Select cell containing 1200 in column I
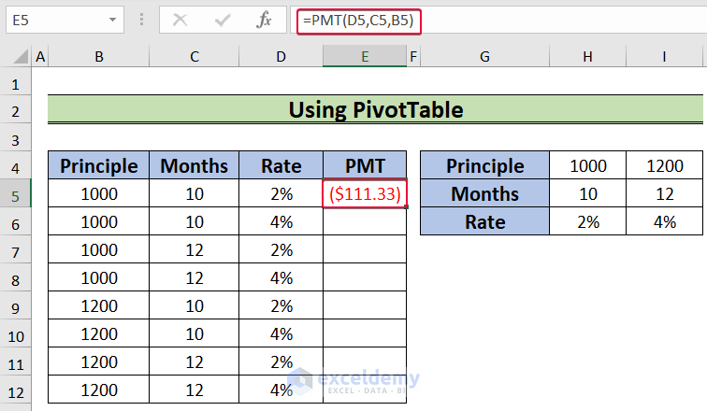Viewport: 707px width, 411px height. [x=665, y=166]
